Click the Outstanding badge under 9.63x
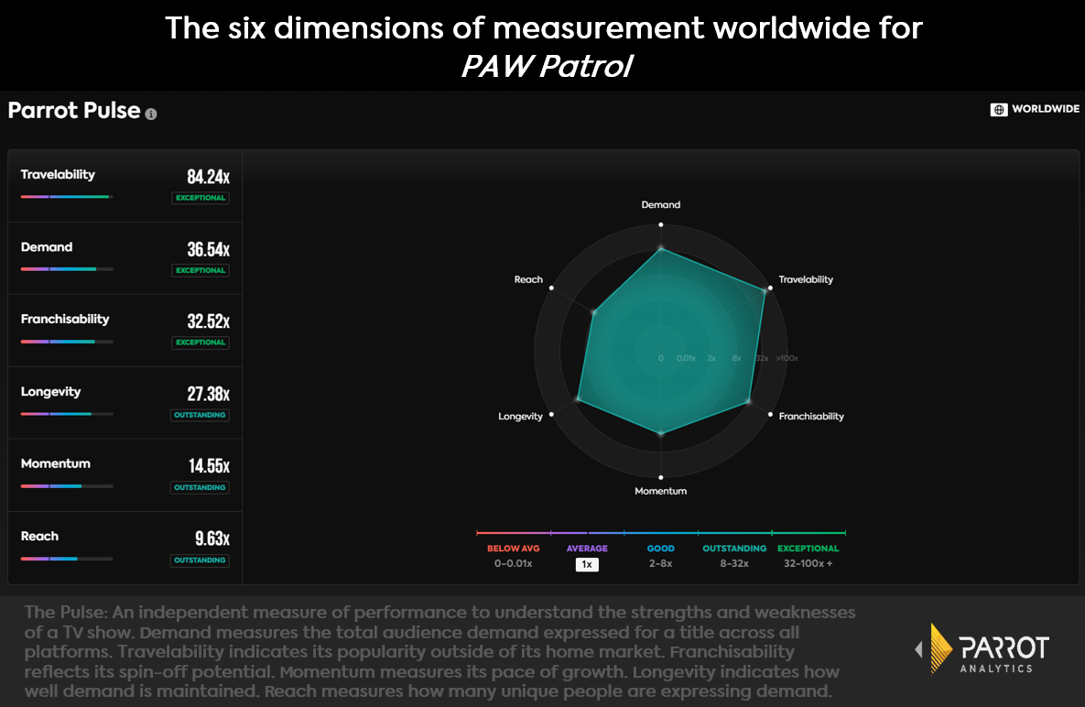Viewport: 1085px width, 707px height. (x=200, y=560)
